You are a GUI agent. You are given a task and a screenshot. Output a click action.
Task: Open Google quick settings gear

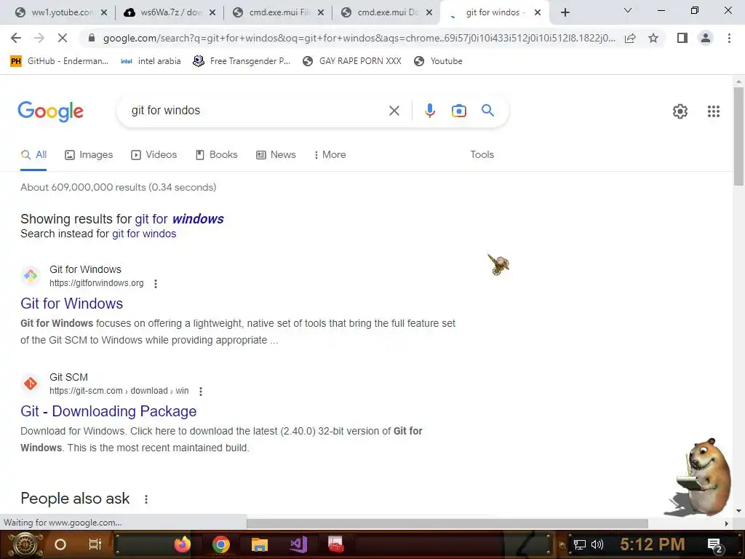click(x=680, y=111)
